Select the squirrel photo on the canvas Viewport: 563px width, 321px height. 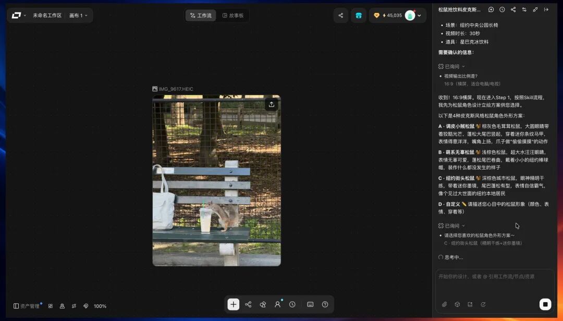click(216, 181)
